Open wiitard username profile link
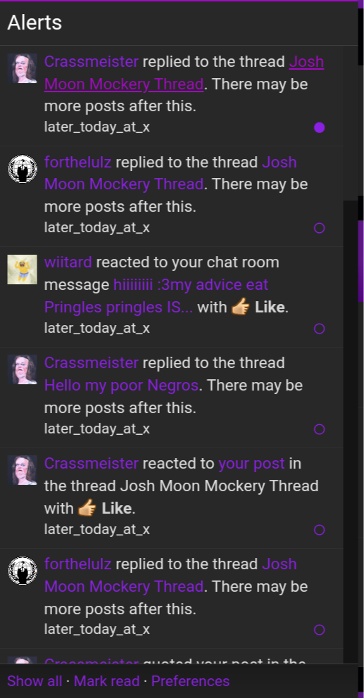The height and width of the screenshot is (698, 364). tap(68, 262)
